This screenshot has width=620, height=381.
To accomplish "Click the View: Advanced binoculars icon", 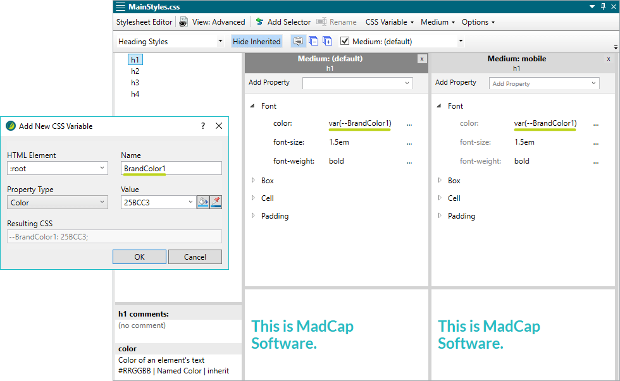I will pos(183,21).
